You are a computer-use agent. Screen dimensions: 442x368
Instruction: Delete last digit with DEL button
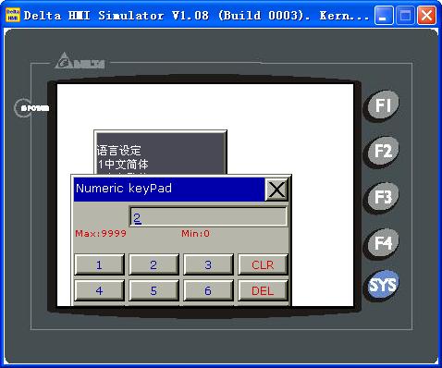[x=263, y=290]
